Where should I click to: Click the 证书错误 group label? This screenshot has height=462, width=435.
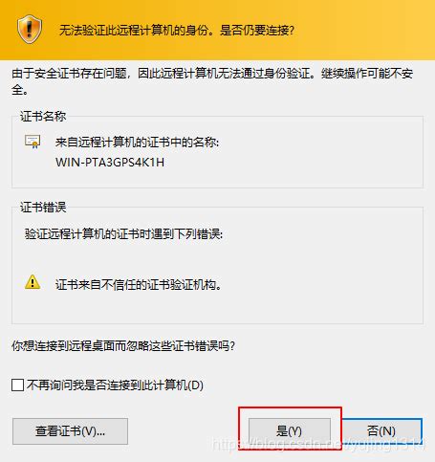pyautogui.click(x=43, y=208)
